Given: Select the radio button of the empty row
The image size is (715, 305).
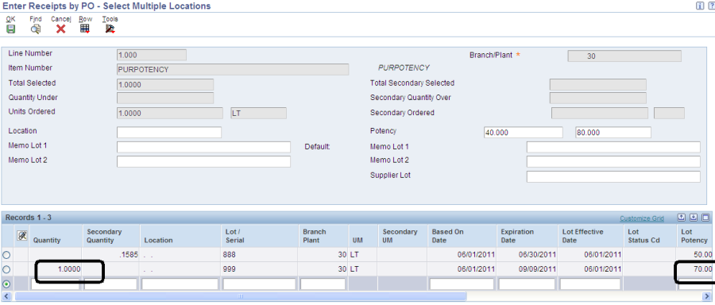Looking at the screenshot, I should pyautogui.click(x=7, y=284).
